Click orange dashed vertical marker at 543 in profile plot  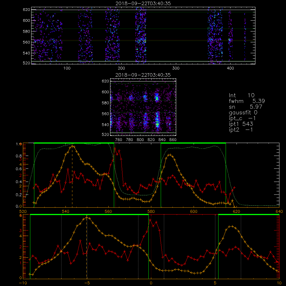tap(72, 177)
